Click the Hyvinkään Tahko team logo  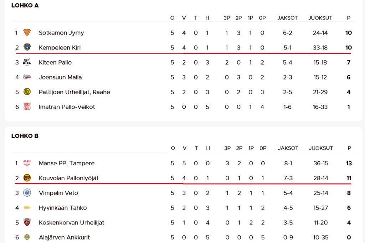pos(27,208)
